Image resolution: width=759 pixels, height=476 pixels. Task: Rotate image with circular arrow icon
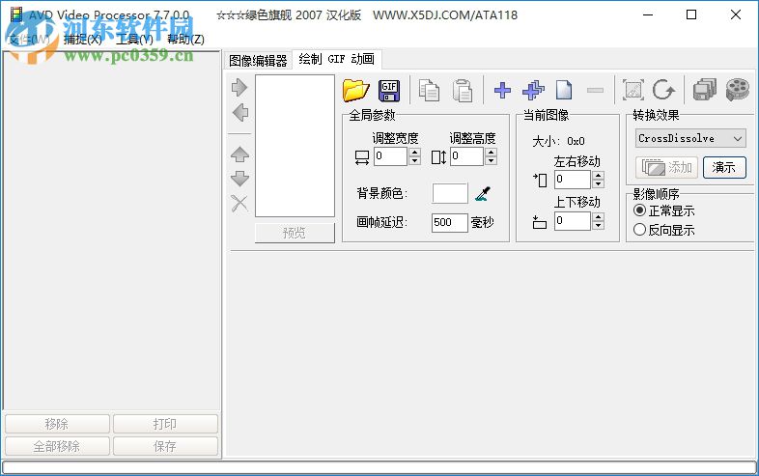pos(663,90)
